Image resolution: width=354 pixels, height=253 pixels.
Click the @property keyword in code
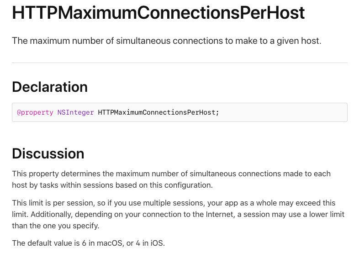(x=35, y=112)
